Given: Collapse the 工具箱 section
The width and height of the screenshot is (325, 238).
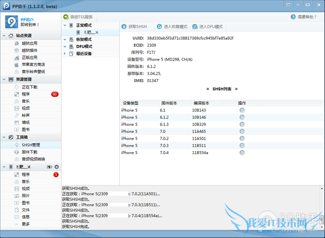Looking at the screenshot, I should click(4, 137).
